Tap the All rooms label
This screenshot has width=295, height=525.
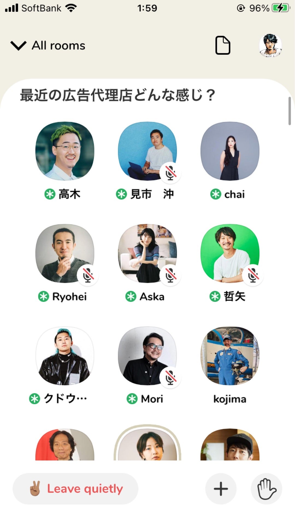[58, 45]
